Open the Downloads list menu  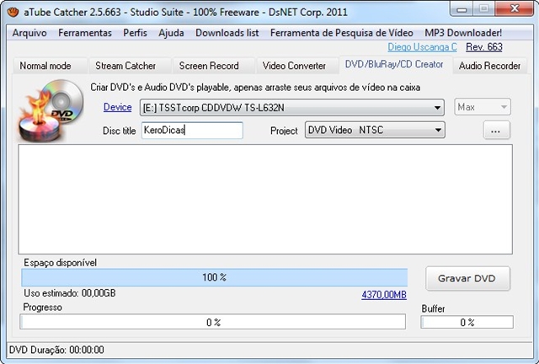(227, 33)
